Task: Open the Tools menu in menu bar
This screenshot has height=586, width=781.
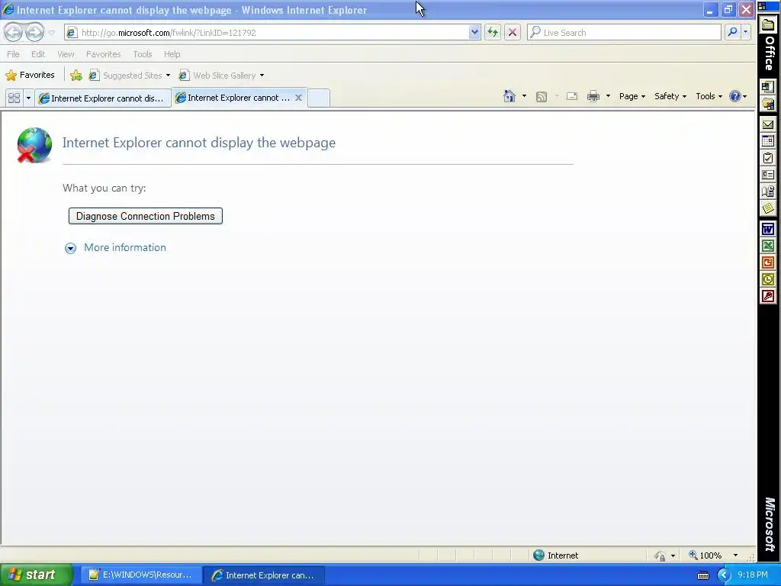Action: pyautogui.click(x=143, y=54)
